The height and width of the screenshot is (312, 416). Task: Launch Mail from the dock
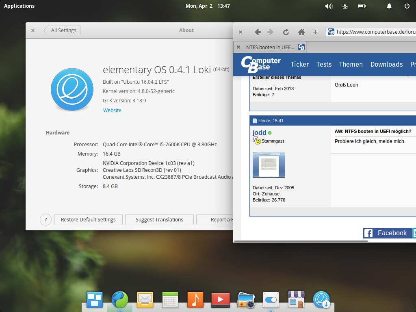pos(145,300)
